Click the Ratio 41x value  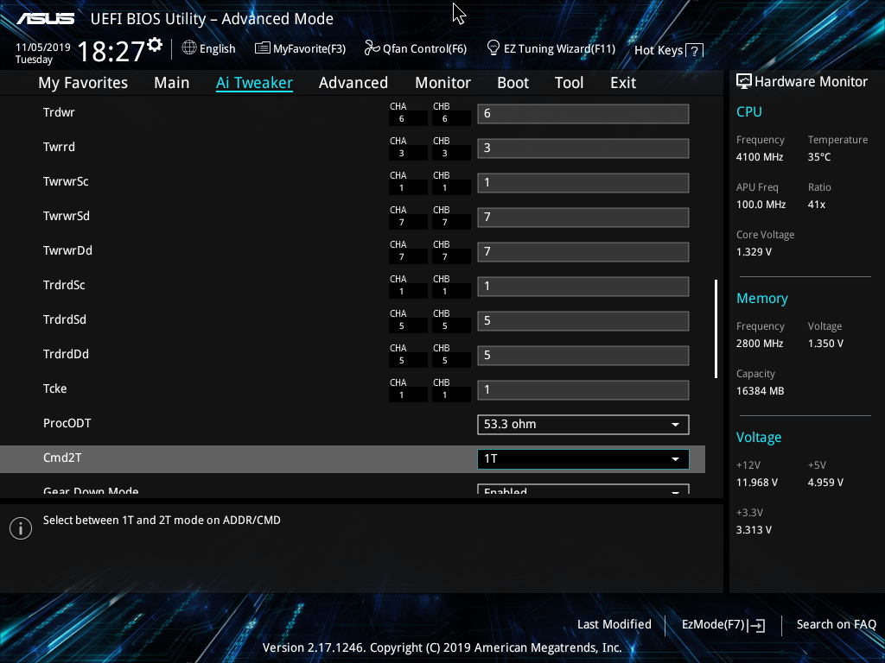817,205
